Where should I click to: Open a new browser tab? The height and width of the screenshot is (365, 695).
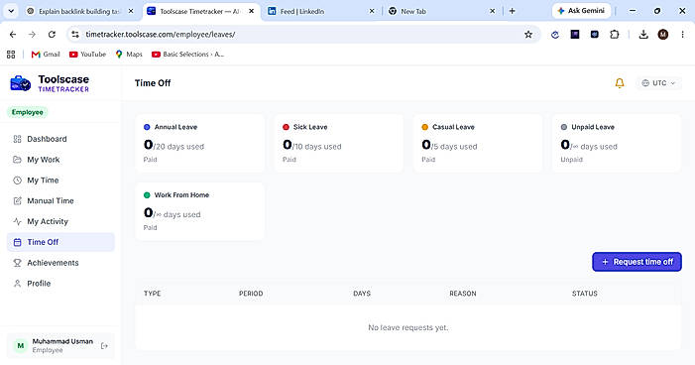pyautogui.click(x=512, y=11)
